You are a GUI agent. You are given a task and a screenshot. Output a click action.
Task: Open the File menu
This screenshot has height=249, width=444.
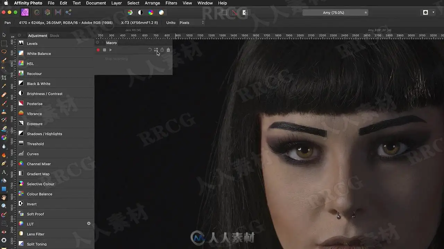pos(51,3)
